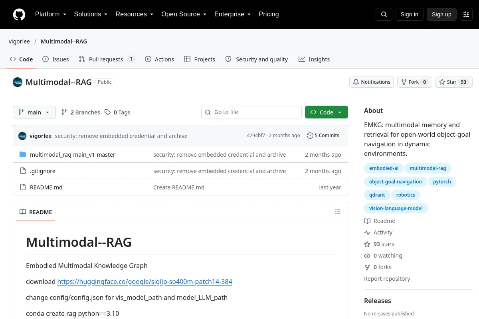Switch to the Issues tab
Image resolution: width=479 pixels, height=319 pixels.
55,59
